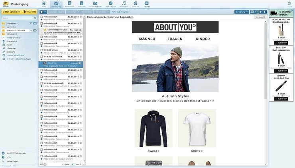Star the WEB.DE informiert email
This screenshot has height=168, width=295.
81,57
